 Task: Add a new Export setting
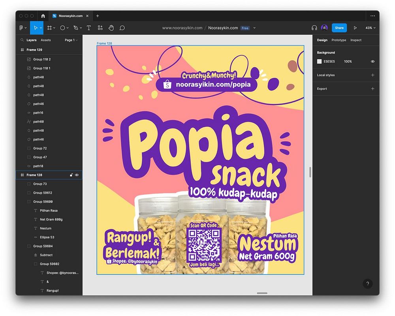[x=372, y=88]
